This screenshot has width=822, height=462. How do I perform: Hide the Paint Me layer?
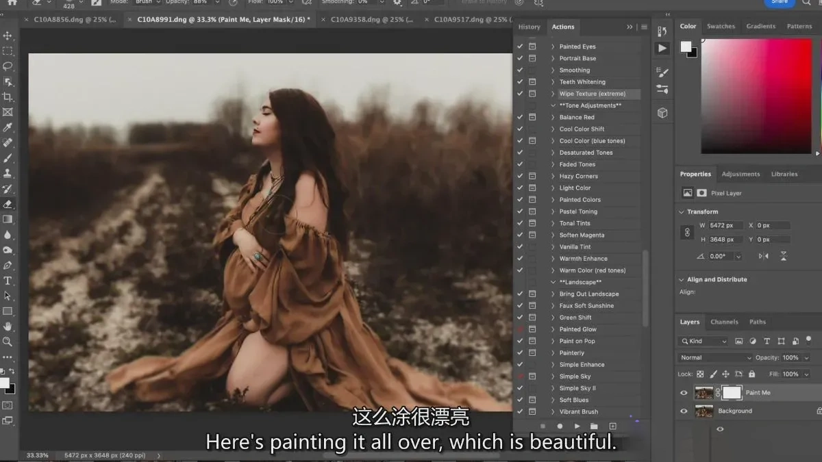pos(684,393)
